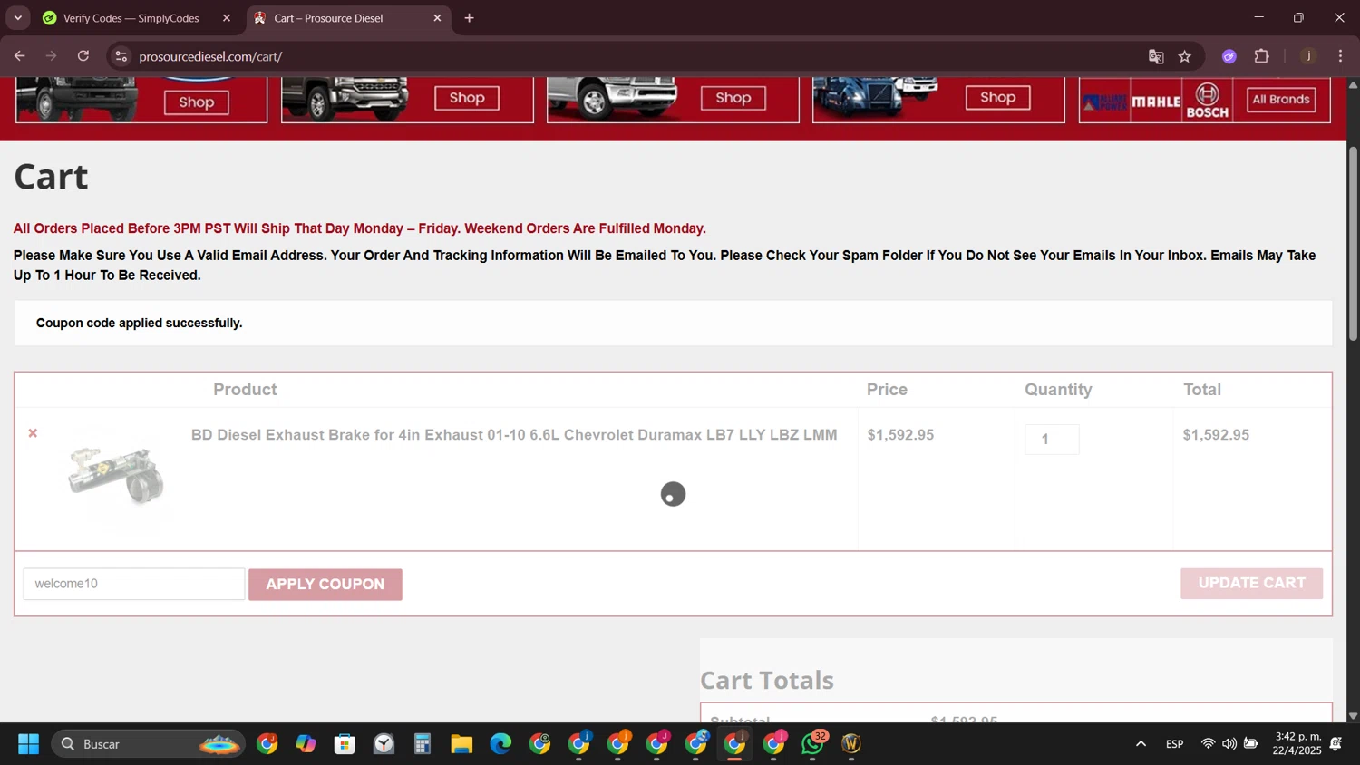Viewport: 1360px width, 765px height.
Task: Click the Coupon code applied successfully message
Action: (x=140, y=324)
